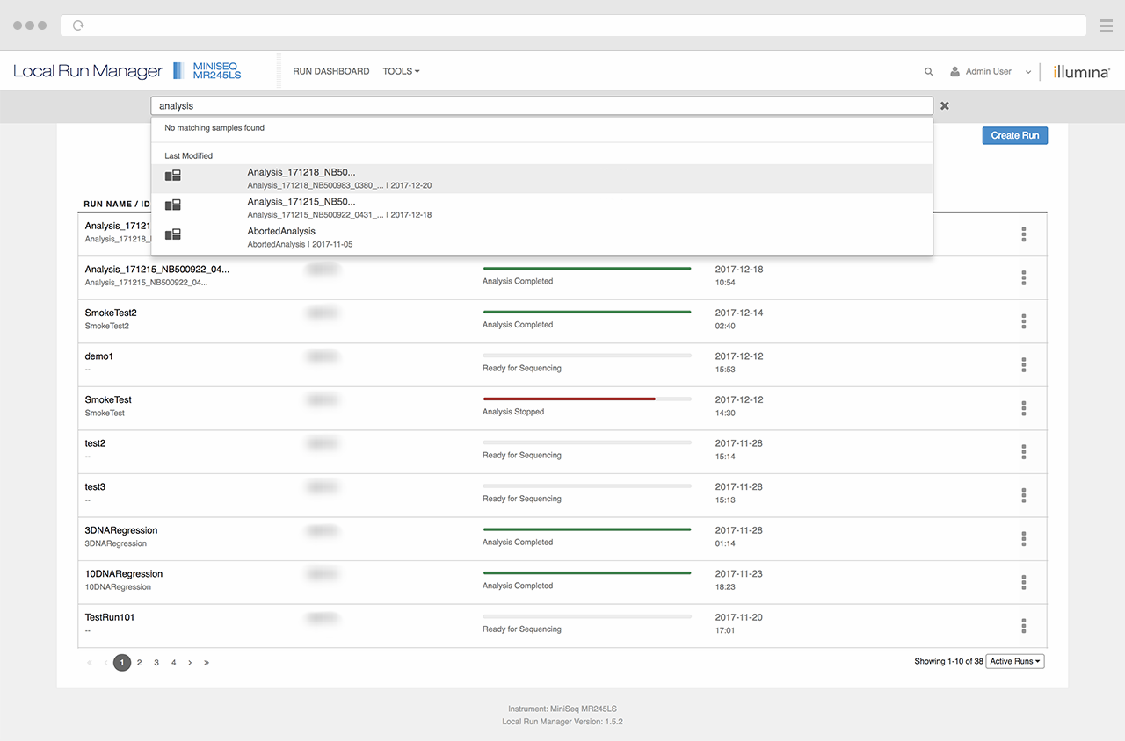Click the run icon beside Analysis_171218_NB50... result
Image resolution: width=1125 pixels, height=741 pixels.
(x=173, y=176)
